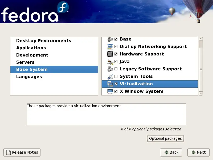Image resolution: width=213 pixels, height=160 pixels.
Task: Click the Fedora logo in the banner
Action: tap(35, 12)
